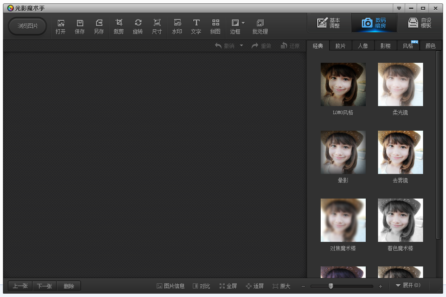Open the 旋转 (Rotate) tool
The image size is (446, 297).
[138, 26]
